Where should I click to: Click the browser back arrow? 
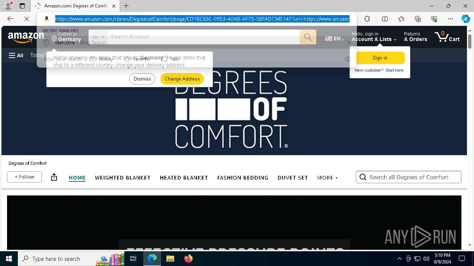tap(10, 19)
